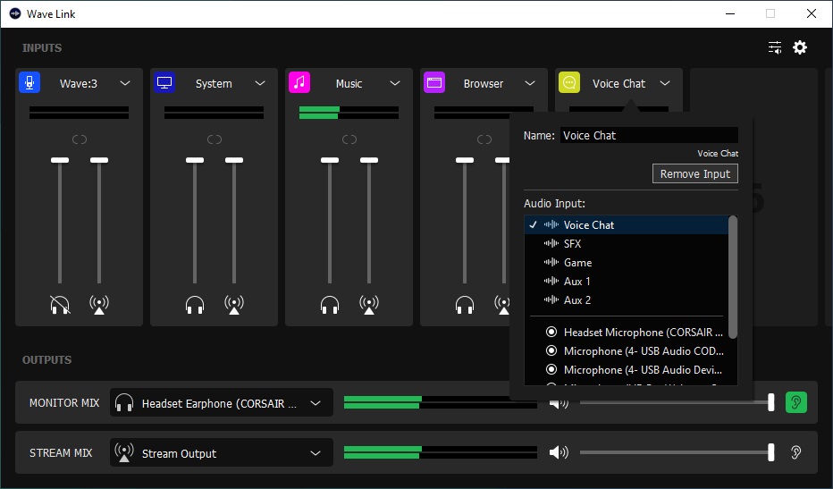Click the Monitor Mix master volume slider handle

click(x=770, y=402)
